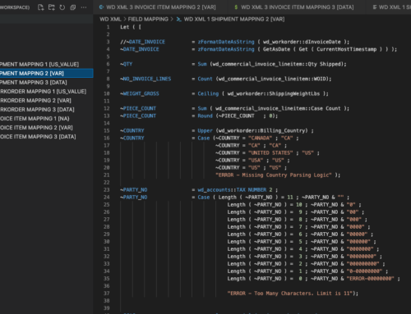
Task: Click line number 37 in the gutter
Action: pyautogui.click(x=107, y=293)
